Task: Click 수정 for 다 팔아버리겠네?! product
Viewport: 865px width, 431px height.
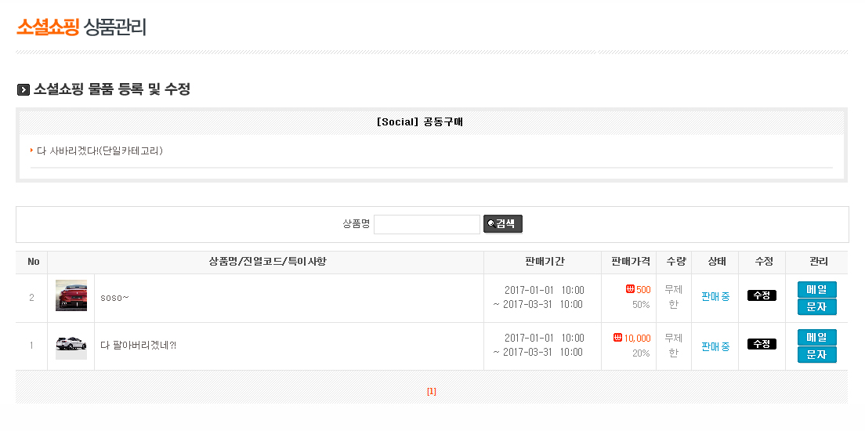Action: 762,344
